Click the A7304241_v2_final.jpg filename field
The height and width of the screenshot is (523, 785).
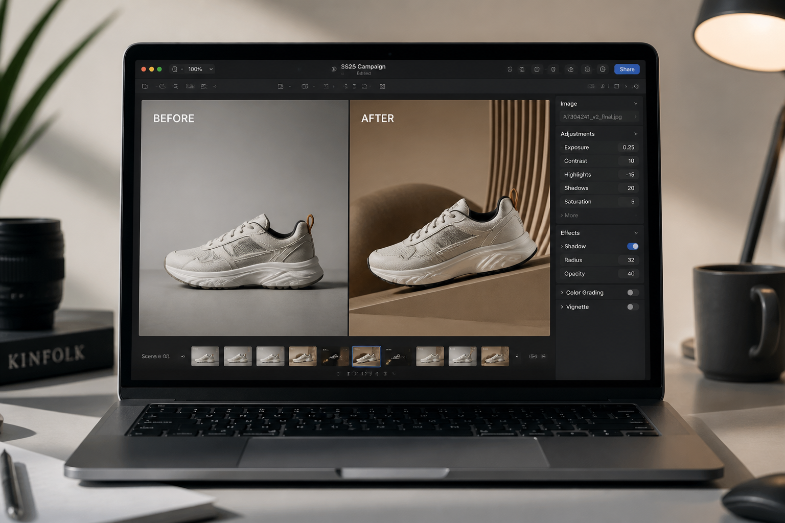tap(599, 117)
